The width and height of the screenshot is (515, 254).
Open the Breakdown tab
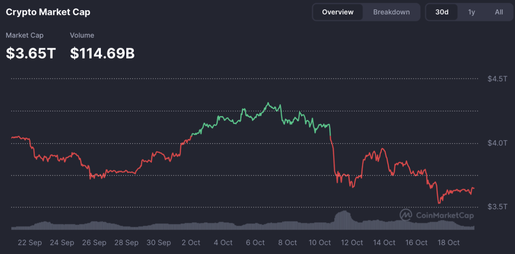[391, 12]
